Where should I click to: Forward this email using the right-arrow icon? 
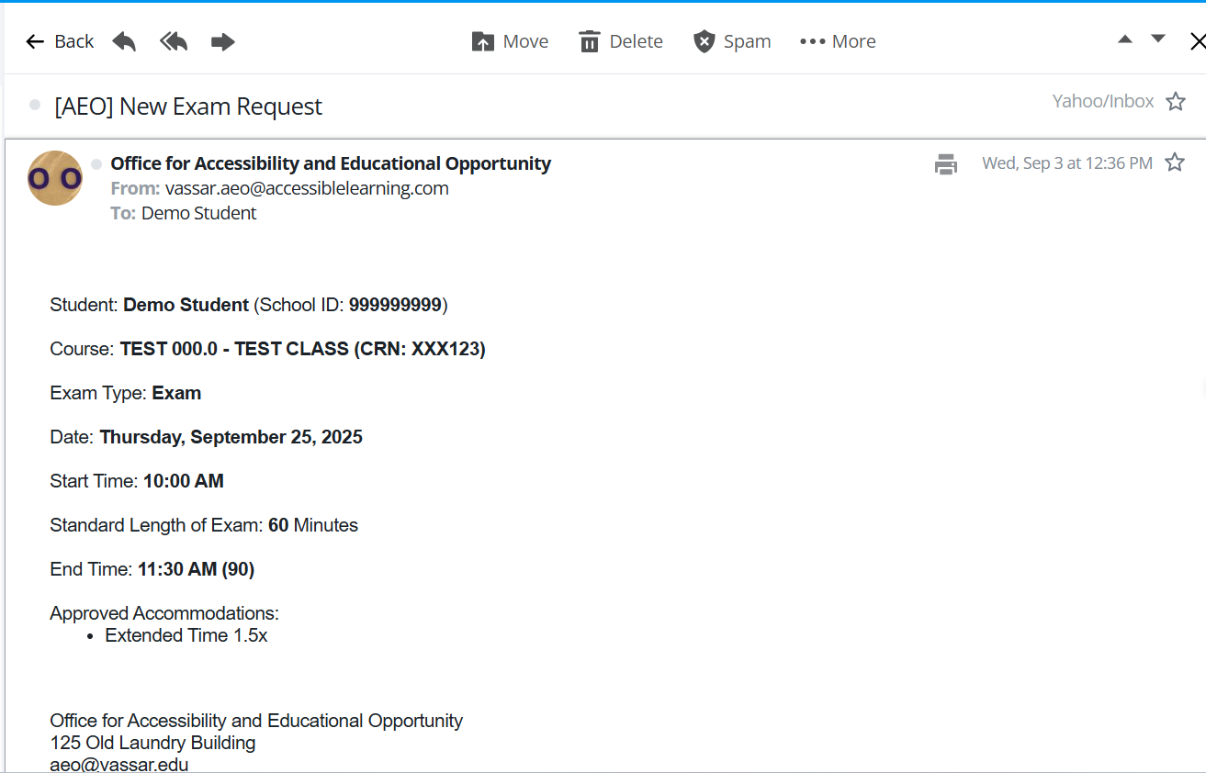223,41
